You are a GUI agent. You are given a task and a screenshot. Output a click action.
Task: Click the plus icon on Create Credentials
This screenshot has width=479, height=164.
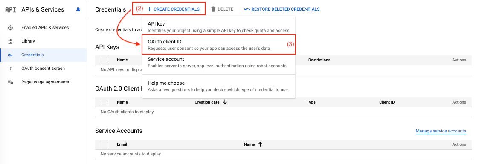[149, 9]
